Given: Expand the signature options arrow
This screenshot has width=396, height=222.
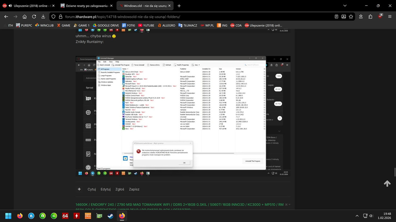Looking at the screenshot, I should [x=289, y=205].
